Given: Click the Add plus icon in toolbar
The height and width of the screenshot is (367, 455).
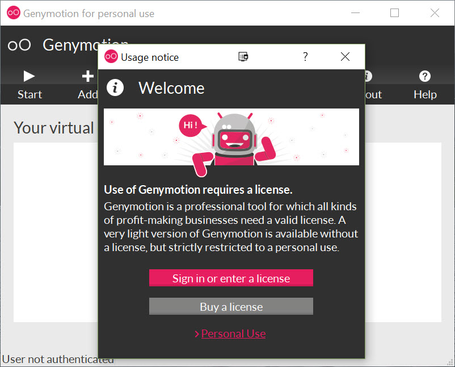Looking at the screenshot, I should pos(87,76).
